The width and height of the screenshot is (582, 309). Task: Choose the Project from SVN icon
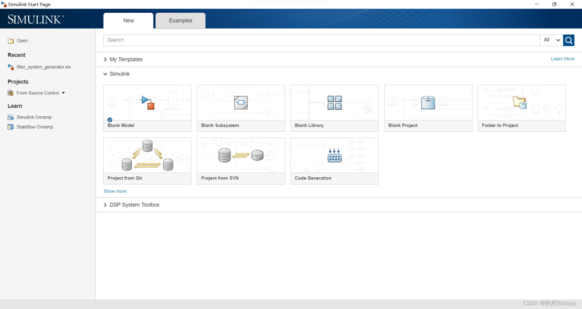(241, 155)
